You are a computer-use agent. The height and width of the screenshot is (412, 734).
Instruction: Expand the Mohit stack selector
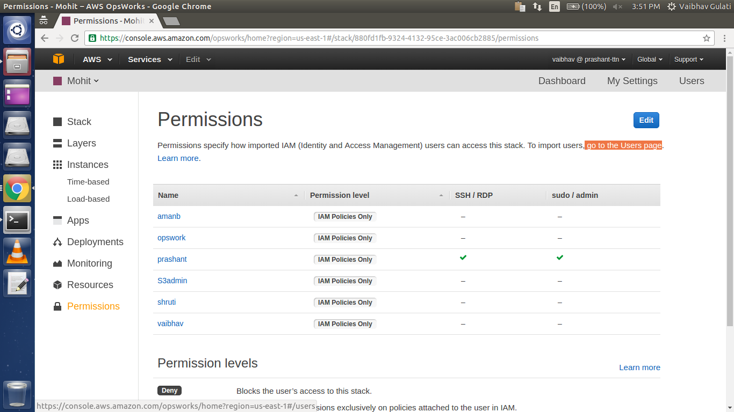pyautogui.click(x=76, y=80)
